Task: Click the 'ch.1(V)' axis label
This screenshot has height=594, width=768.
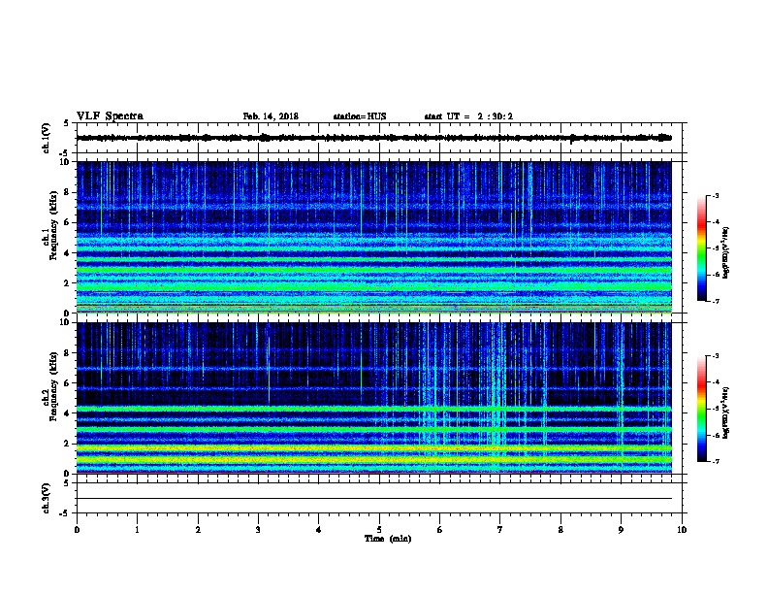Action: click(x=46, y=138)
